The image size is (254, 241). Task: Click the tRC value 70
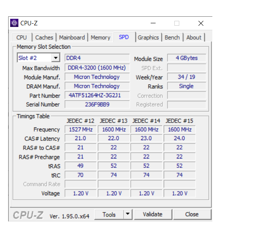pos(80,175)
